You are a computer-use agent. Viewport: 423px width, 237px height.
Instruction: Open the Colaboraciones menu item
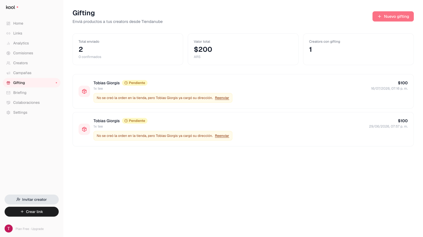coord(31,103)
